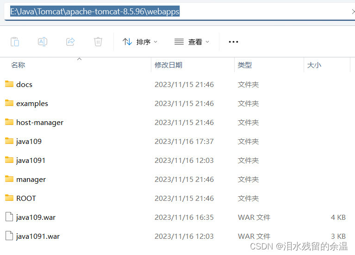The height and width of the screenshot is (255, 355).
Task: Click the Paste clipboard icon in toolbar
Action: point(15,42)
